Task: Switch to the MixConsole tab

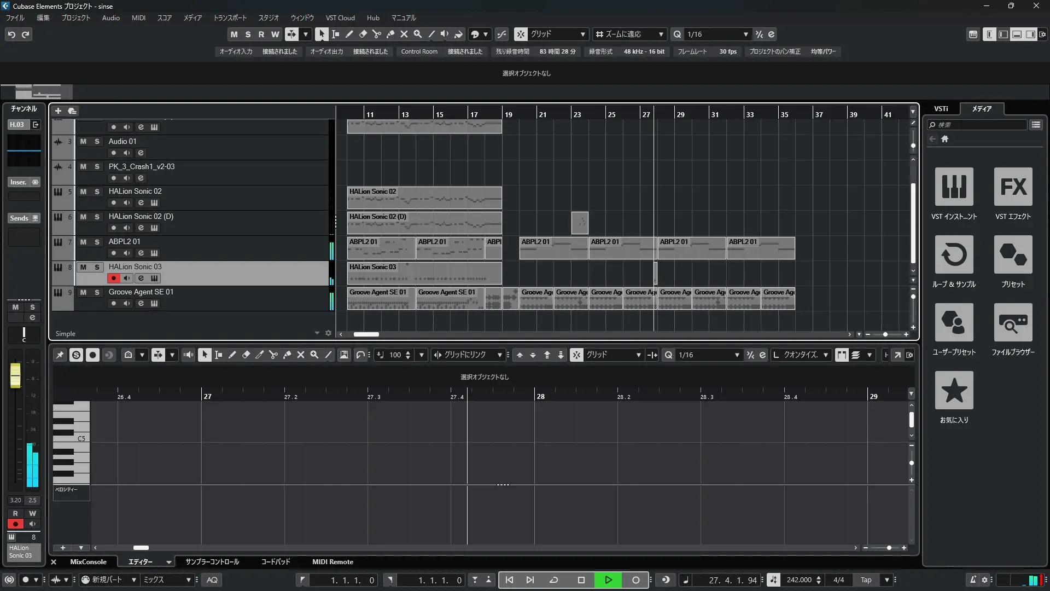Action: 88,562
